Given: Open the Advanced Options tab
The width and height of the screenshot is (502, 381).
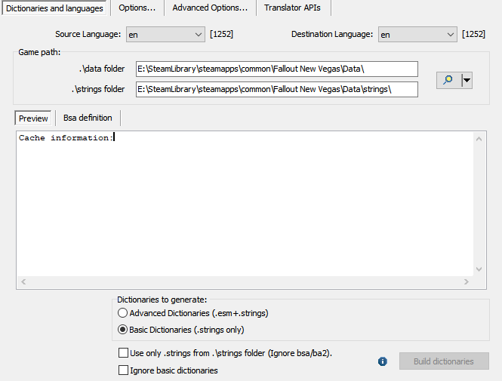Looking at the screenshot, I should 209,8.
